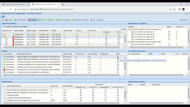Go back using browser back arrow
190x107 pixels.
(x=3, y=9)
